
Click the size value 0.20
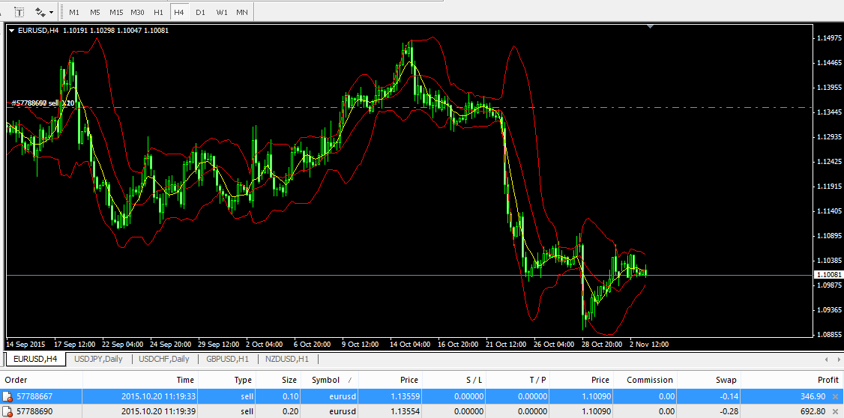coord(289,411)
